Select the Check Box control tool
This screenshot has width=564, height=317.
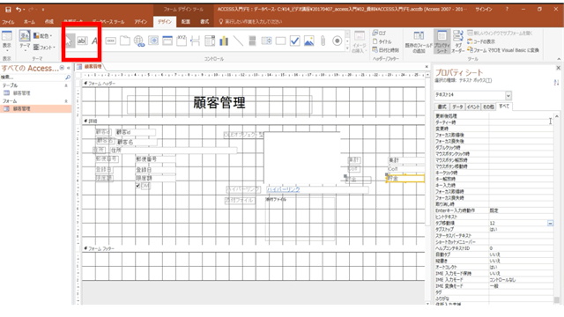pos(294,41)
